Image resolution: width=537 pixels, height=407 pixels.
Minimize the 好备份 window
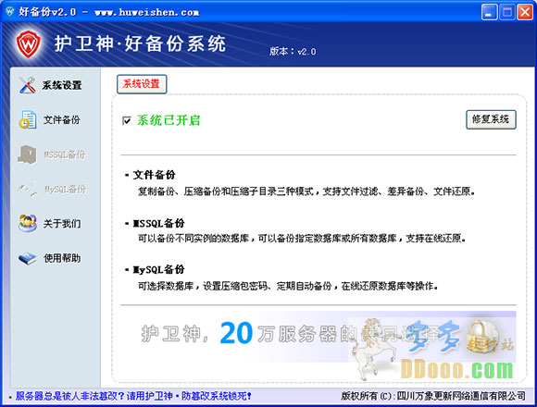[490, 12]
